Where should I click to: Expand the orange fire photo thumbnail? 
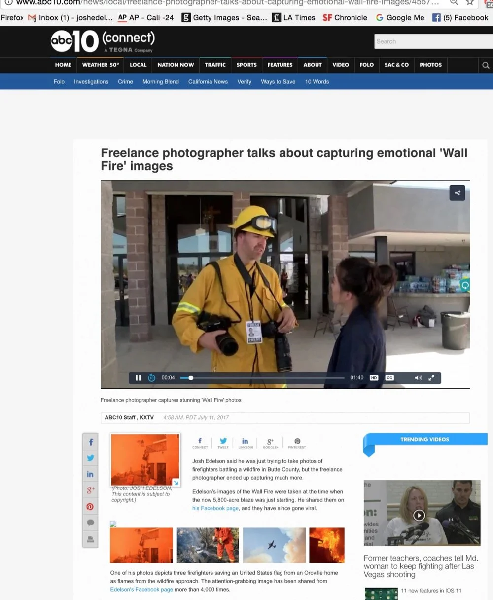click(x=145, y=460)
